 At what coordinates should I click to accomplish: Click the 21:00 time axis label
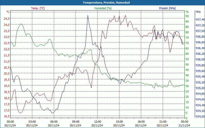pos(163,121)
